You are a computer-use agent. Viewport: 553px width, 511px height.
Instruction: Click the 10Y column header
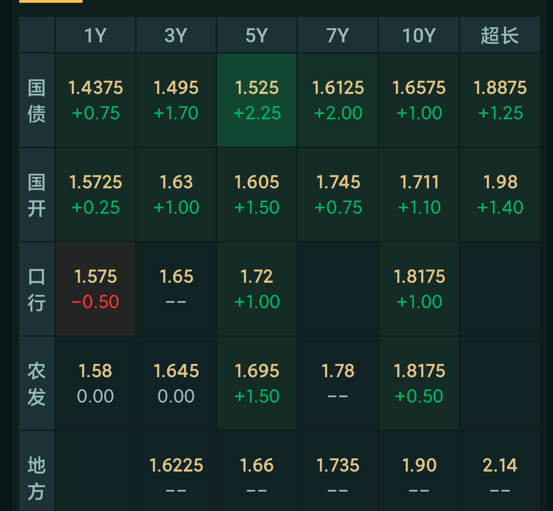(418, 34)
